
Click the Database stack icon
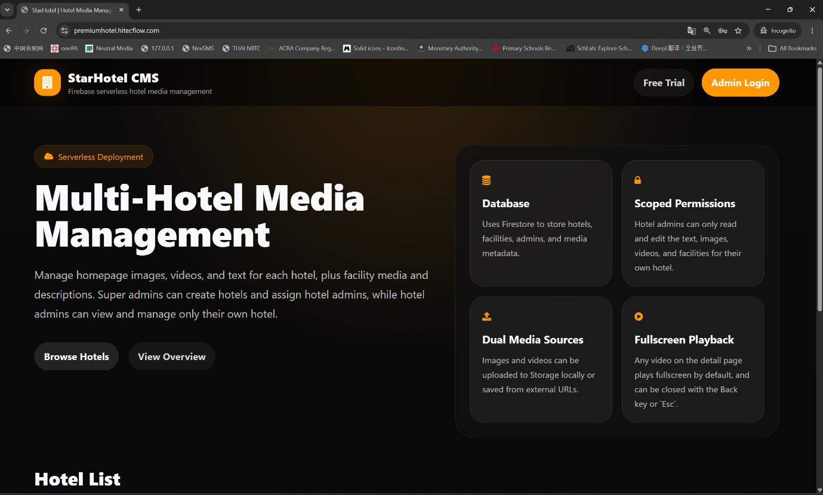[486, 180]
